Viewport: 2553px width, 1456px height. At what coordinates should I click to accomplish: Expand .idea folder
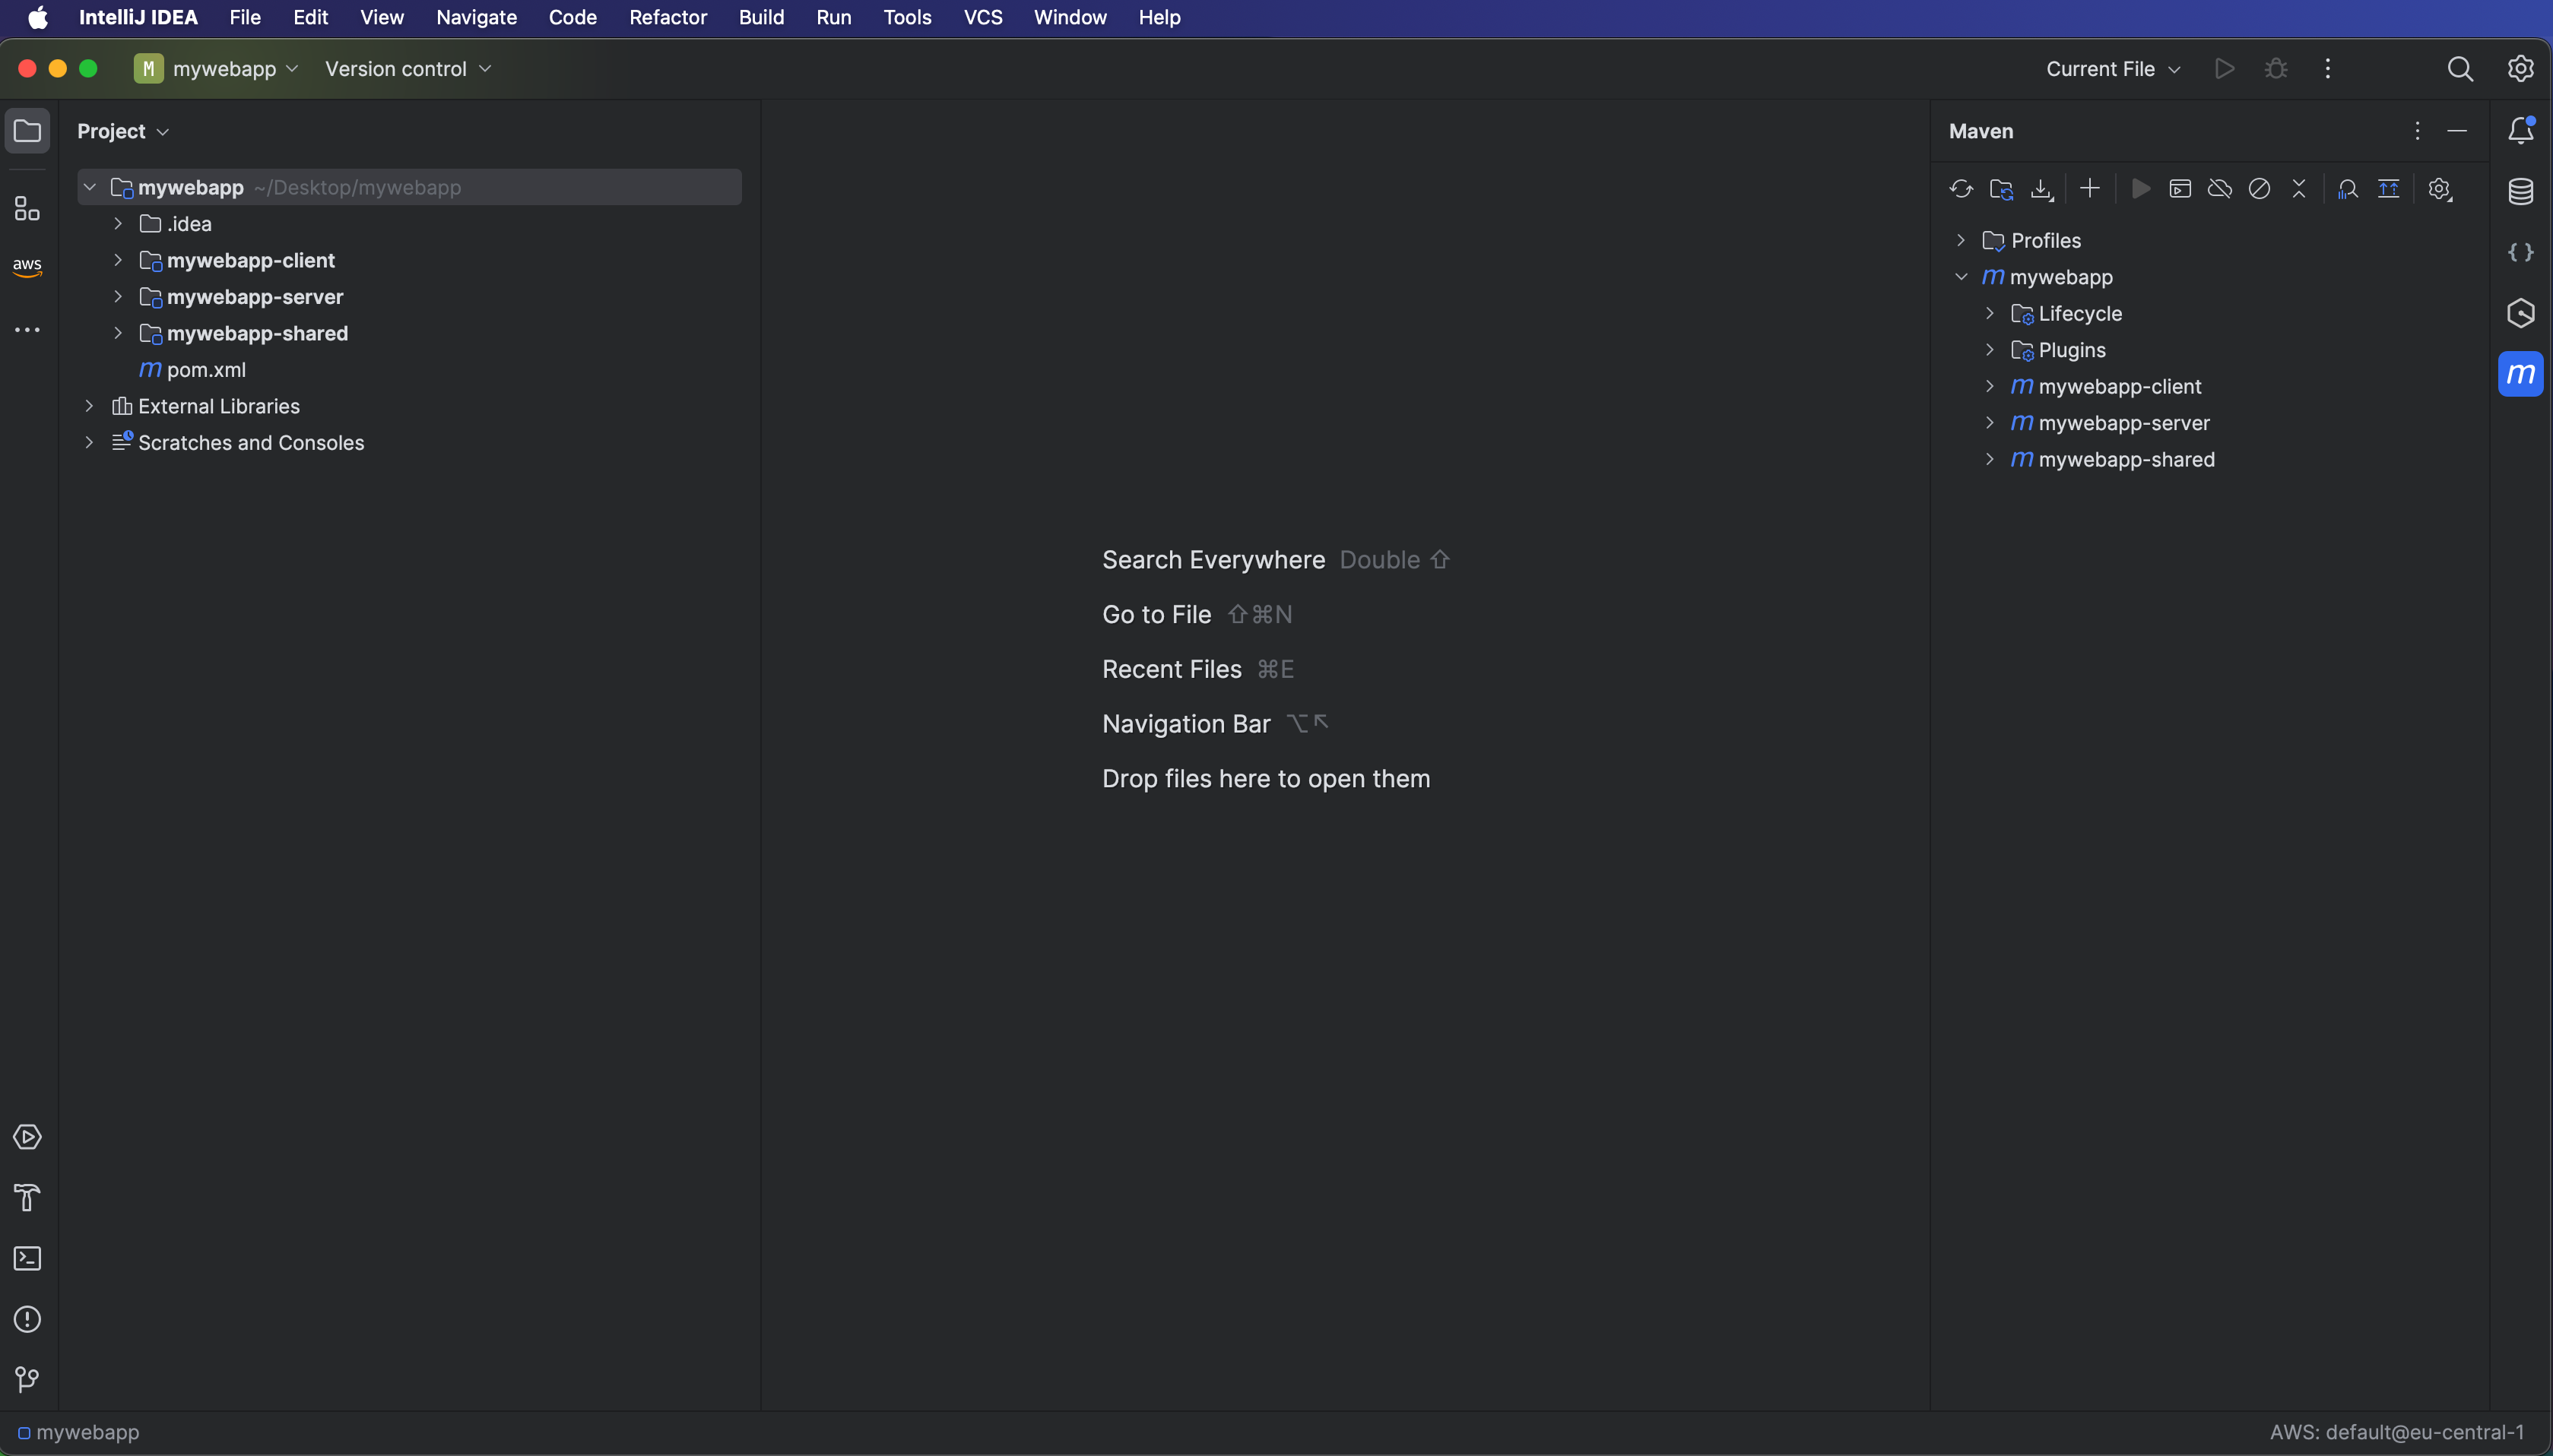pos(118,224)
